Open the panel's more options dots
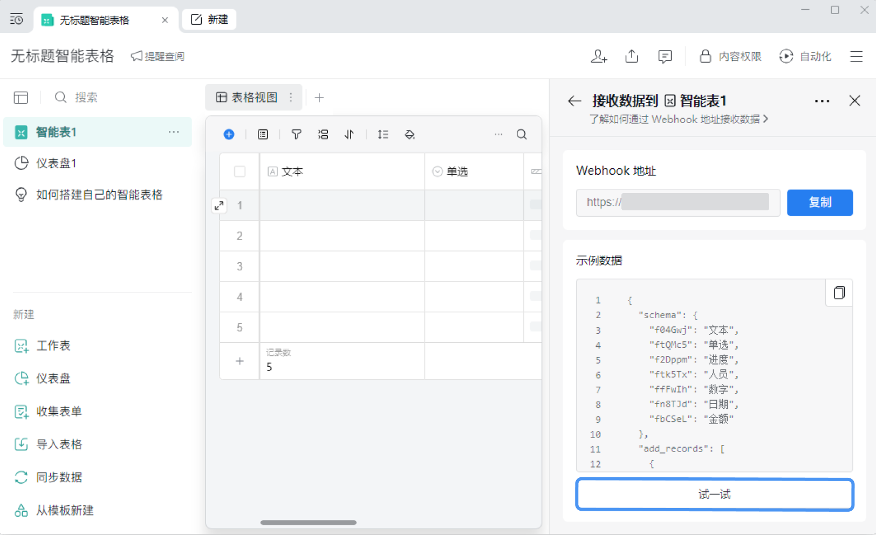 click(822, 101)
